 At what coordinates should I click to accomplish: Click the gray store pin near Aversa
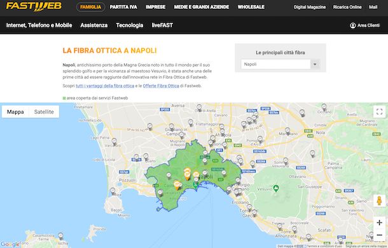point(199,107)
